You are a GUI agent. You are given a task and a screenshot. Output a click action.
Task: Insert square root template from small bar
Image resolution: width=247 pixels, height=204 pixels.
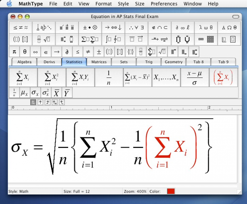point(162,52)
